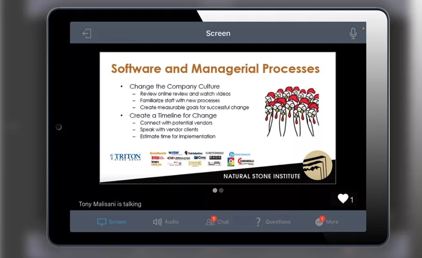Toggle the microphone icon in the header

pyautogui.click(x=353, y=33)
